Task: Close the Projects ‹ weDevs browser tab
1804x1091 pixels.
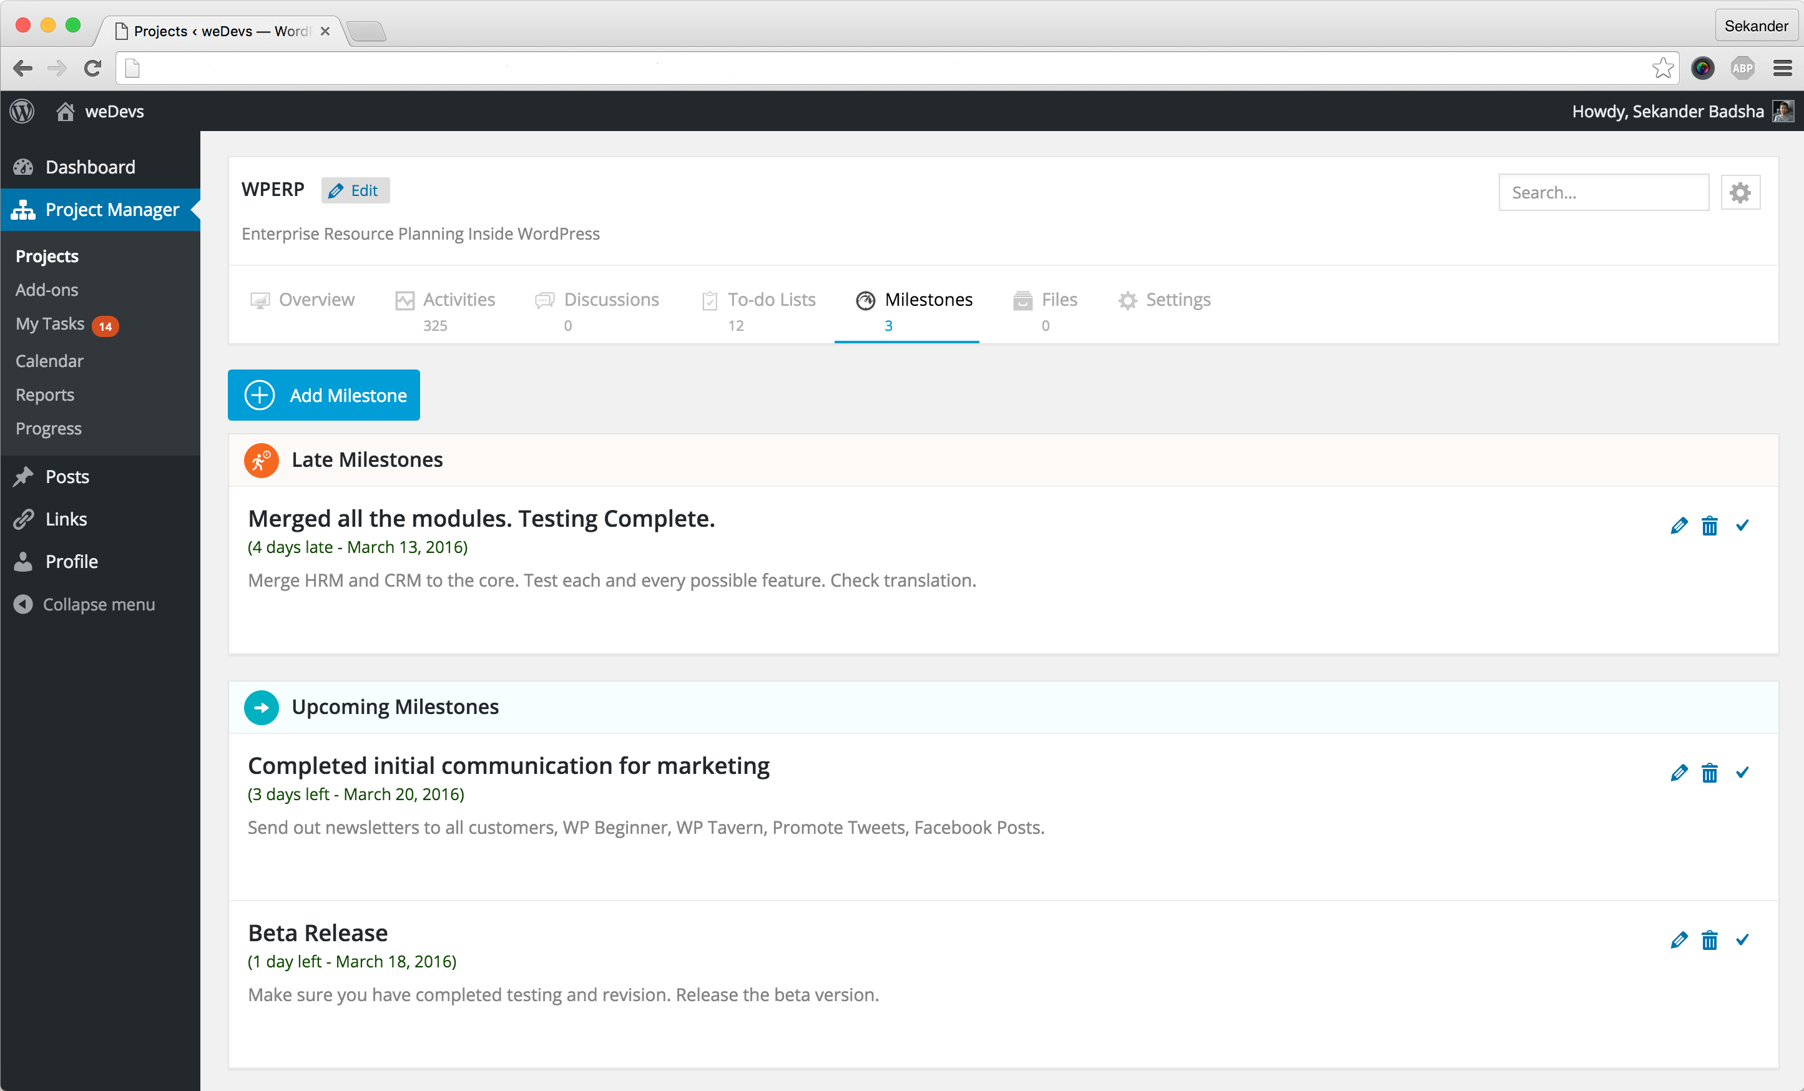Action: (325, 31)
